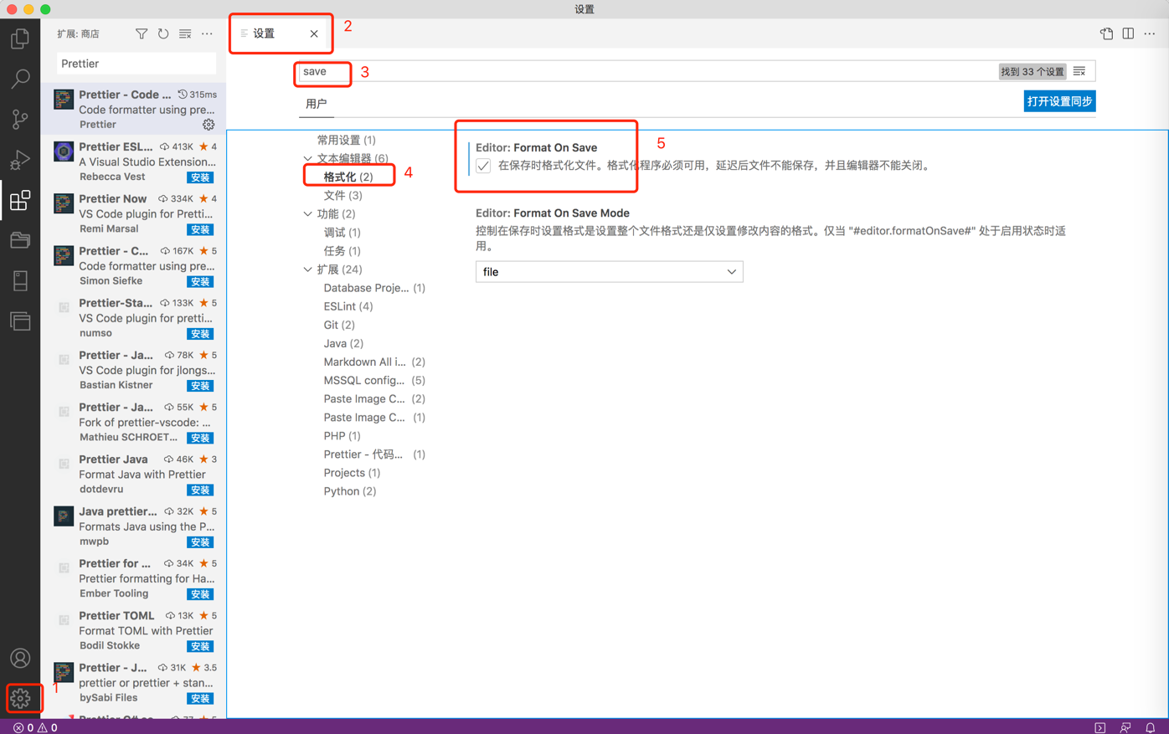
Task: Open feedback icon in status bar
Action: pyautogui.click(x=1125, y=727)
